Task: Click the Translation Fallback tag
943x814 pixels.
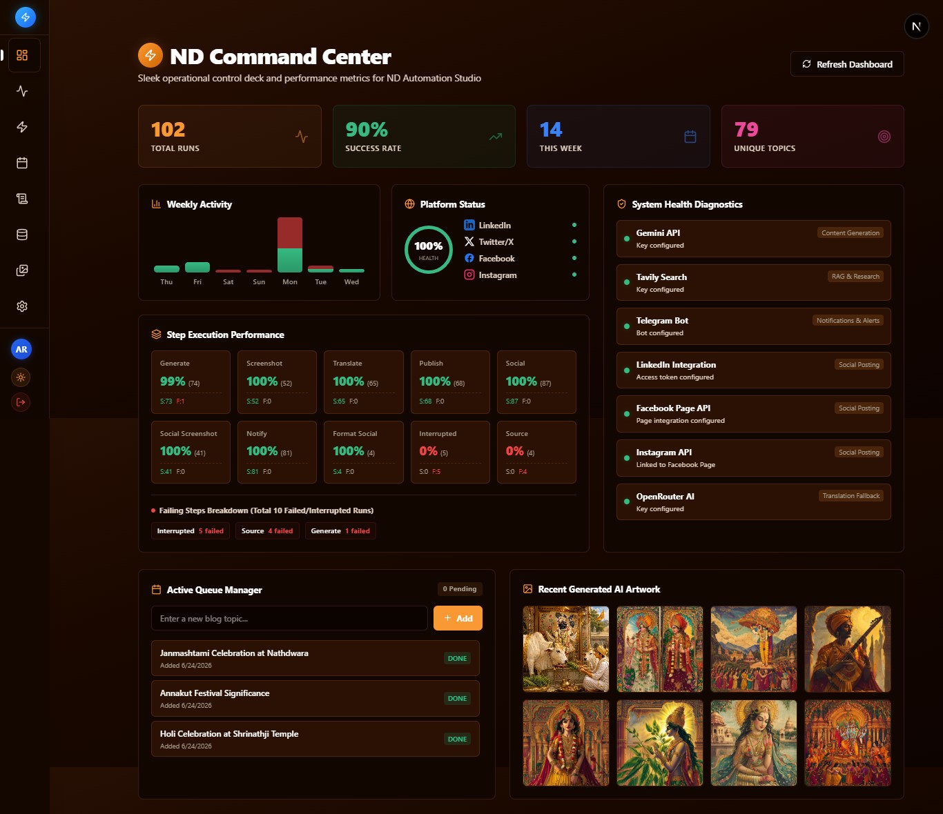Action: 851,496
